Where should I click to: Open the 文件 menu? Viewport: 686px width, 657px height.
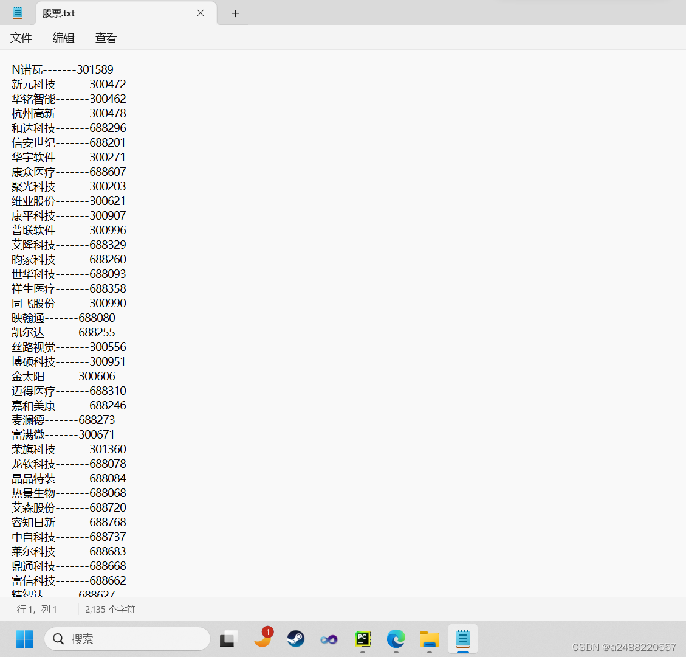tap(21, 38)
